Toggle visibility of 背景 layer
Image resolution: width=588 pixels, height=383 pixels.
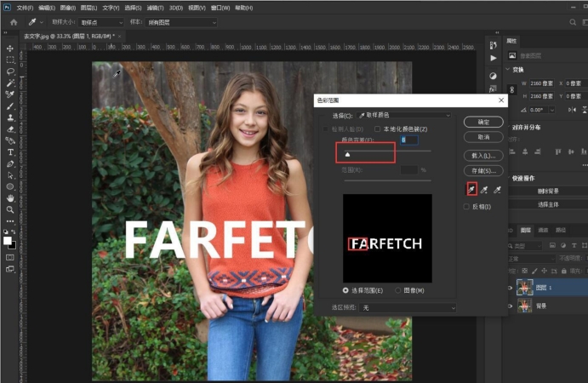(x=511, y=306)
